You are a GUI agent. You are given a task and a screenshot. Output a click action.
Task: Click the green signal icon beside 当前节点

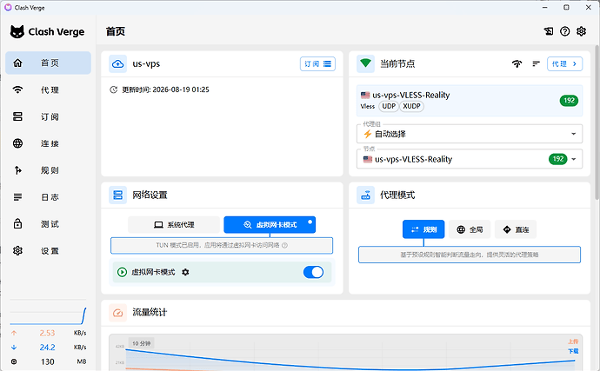coord(365,64)
